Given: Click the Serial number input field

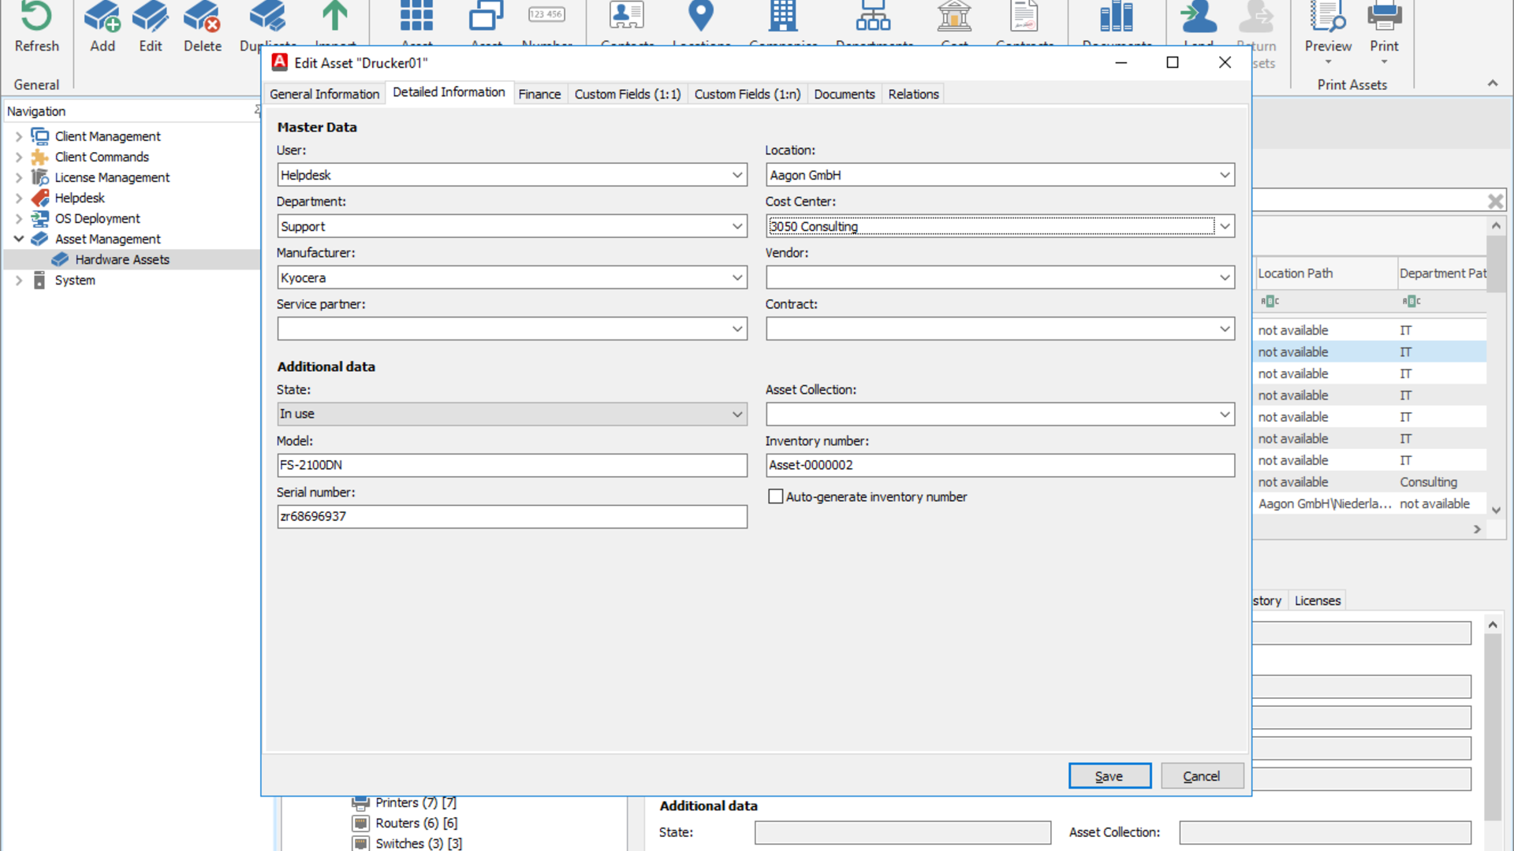Looking at the screenshot, I should coord(512,515).
